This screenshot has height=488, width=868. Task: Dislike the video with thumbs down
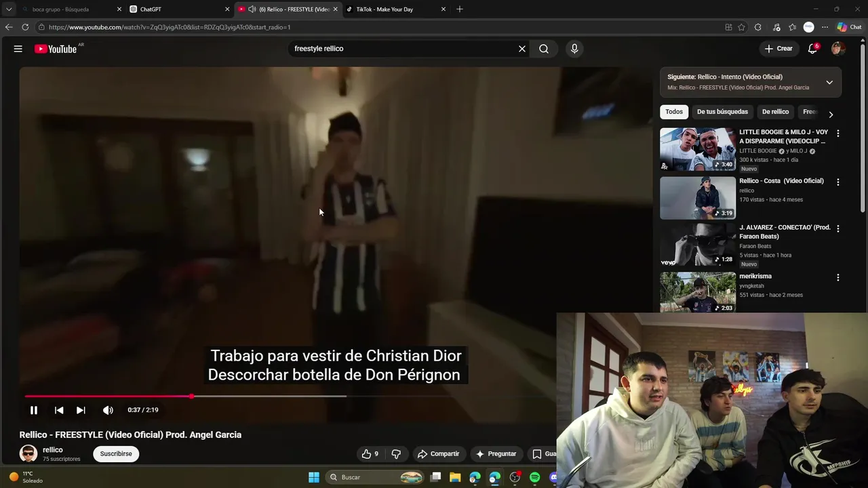pos(396,454)
